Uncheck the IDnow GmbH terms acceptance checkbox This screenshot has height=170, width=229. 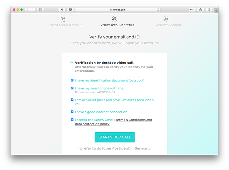coord(72,120)
